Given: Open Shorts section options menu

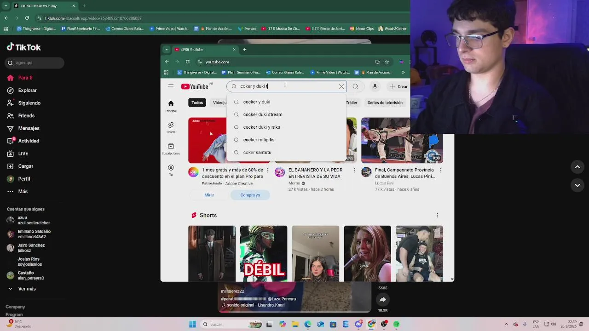Looking at the screenshot, I should coord(437,215).
